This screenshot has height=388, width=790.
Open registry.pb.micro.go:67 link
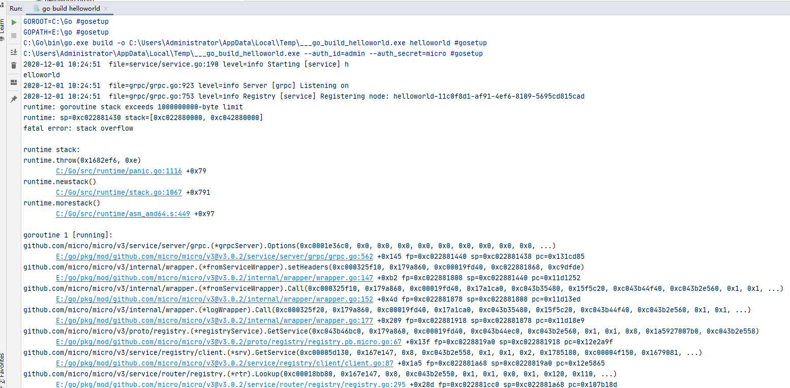coord(229,342)
